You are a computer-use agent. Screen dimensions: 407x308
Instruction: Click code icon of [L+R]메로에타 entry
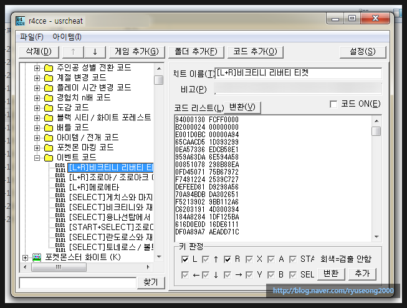tap(60, 188)
